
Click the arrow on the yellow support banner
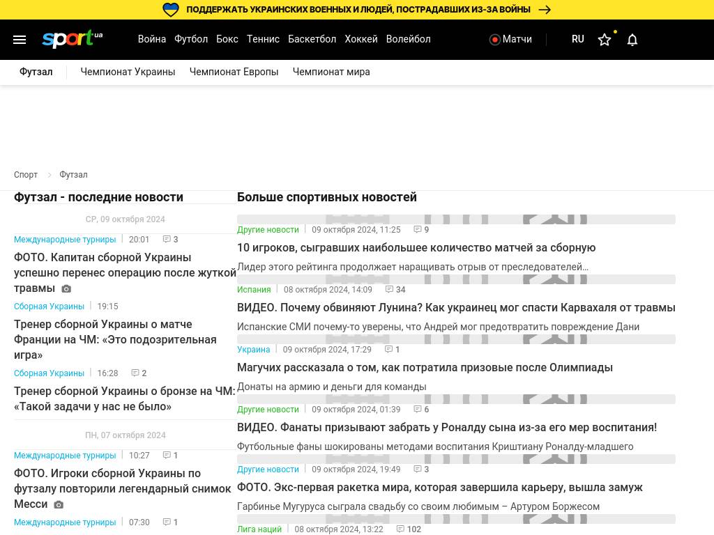pos(545,10)
